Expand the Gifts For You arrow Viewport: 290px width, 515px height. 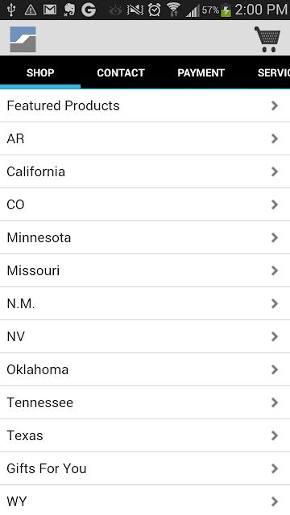[x=275, y=468]
